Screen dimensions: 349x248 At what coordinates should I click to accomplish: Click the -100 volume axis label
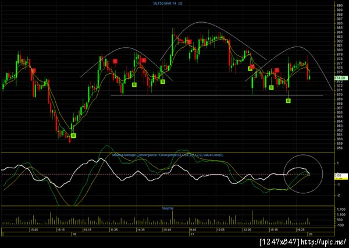[340, 225]
